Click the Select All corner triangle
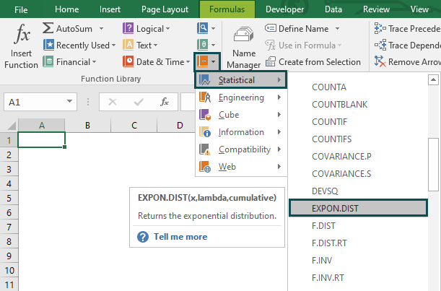441x291 pixels. click(12, 126)
